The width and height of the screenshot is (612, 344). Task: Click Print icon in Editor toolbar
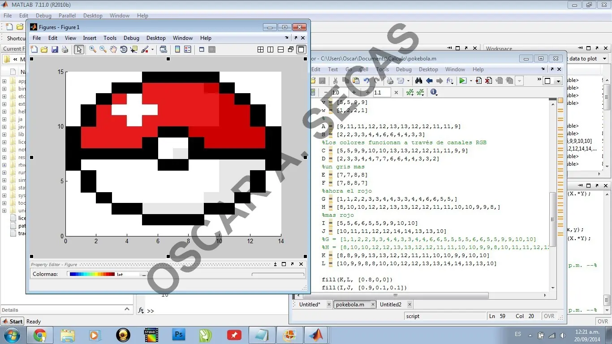390,81
